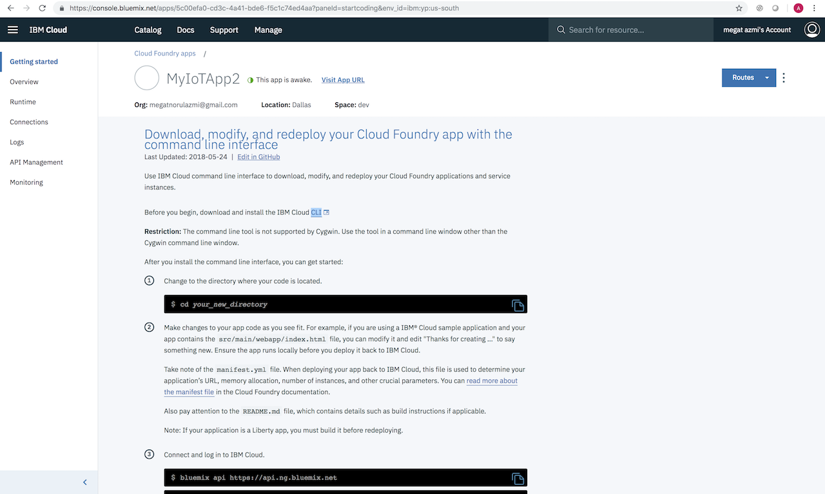This screenshot has height=494, width=825.
Task: Open the three-dot app actions menu
Action: pos(784,78)
